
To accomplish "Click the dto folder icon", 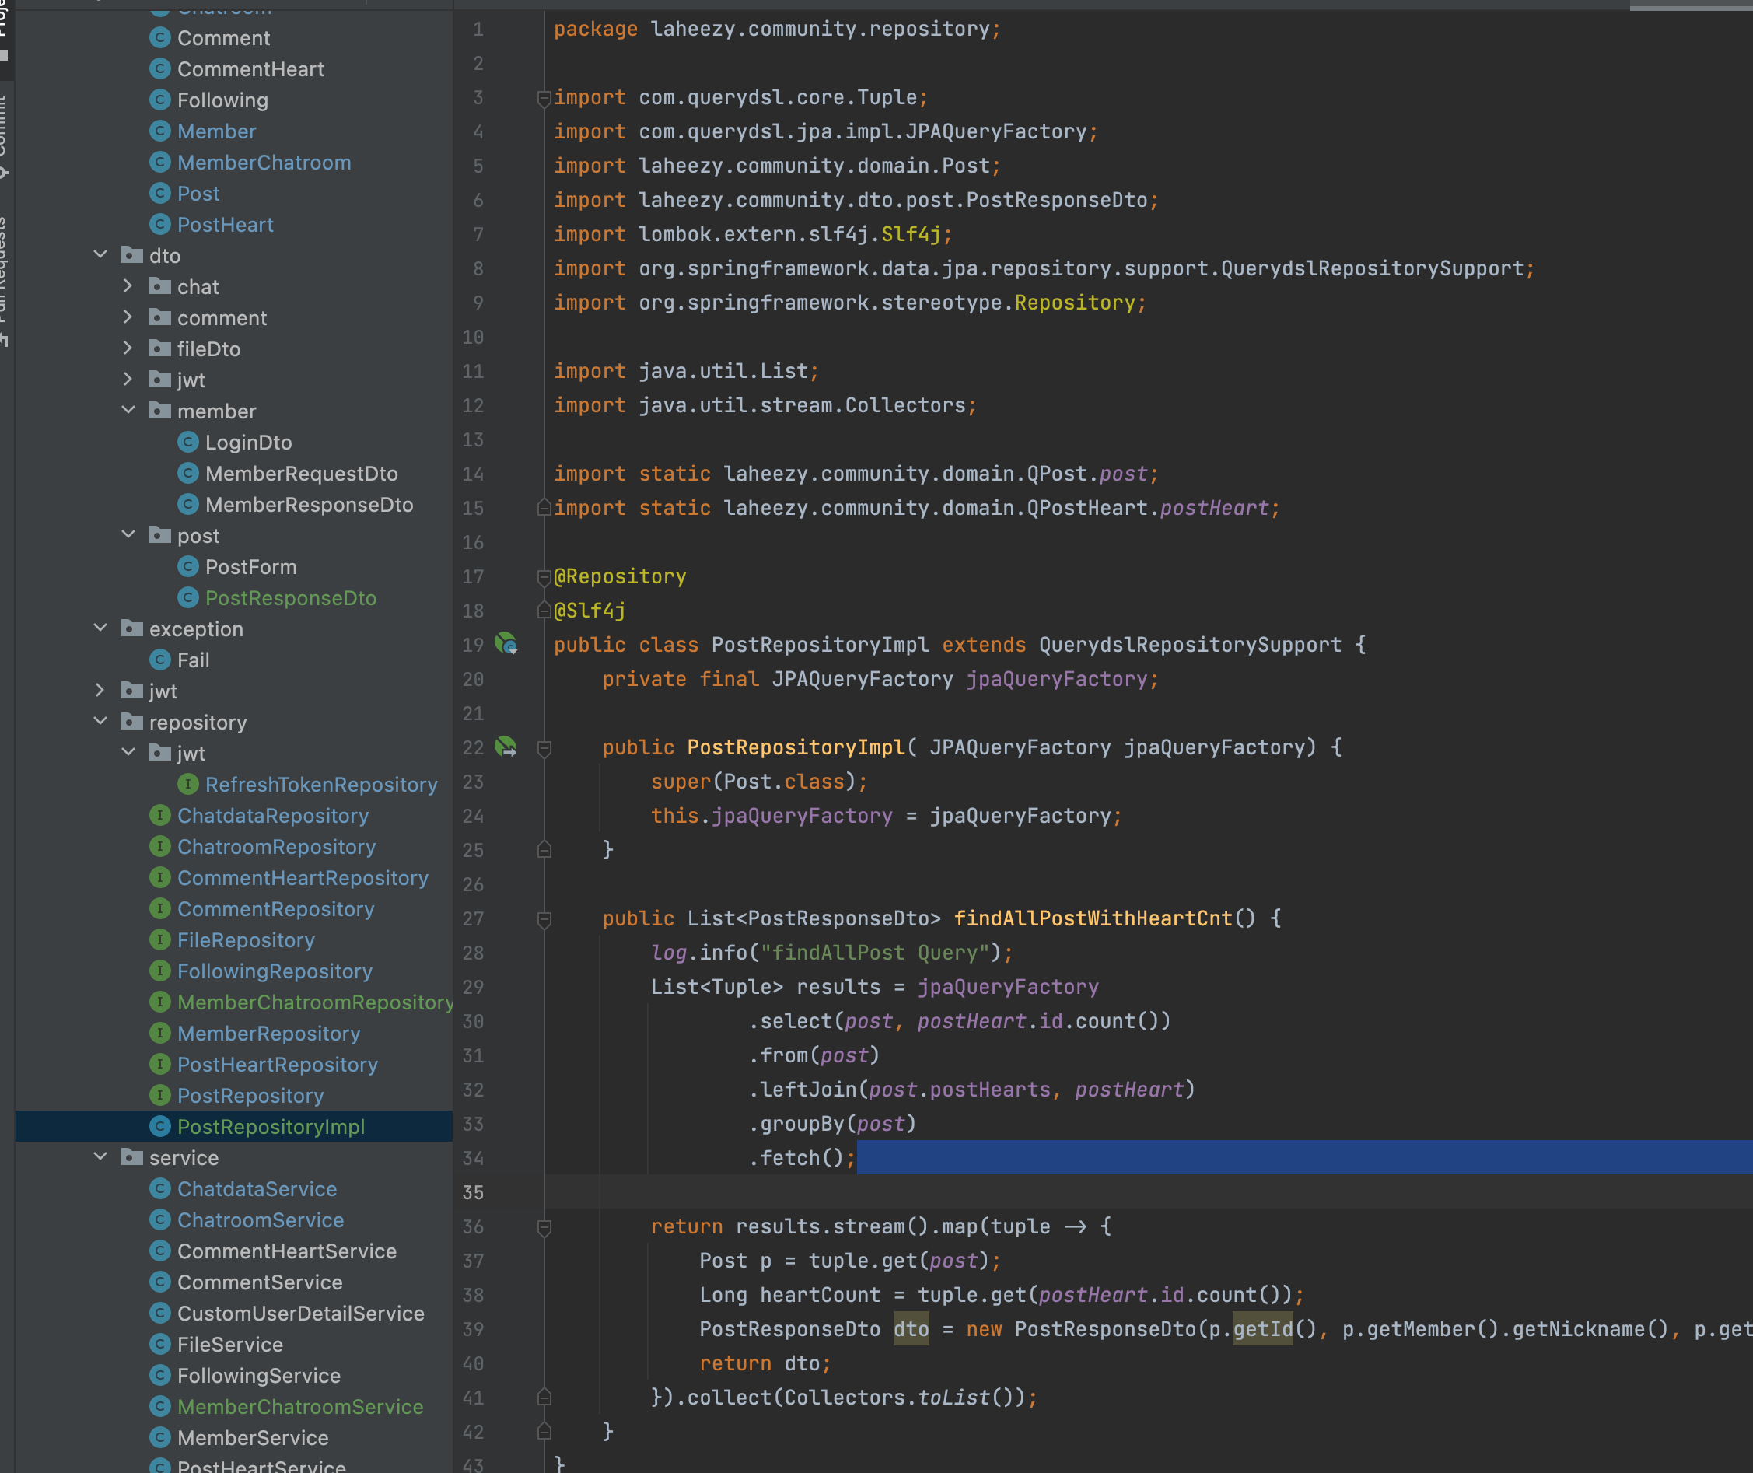I will click(132, 254).
